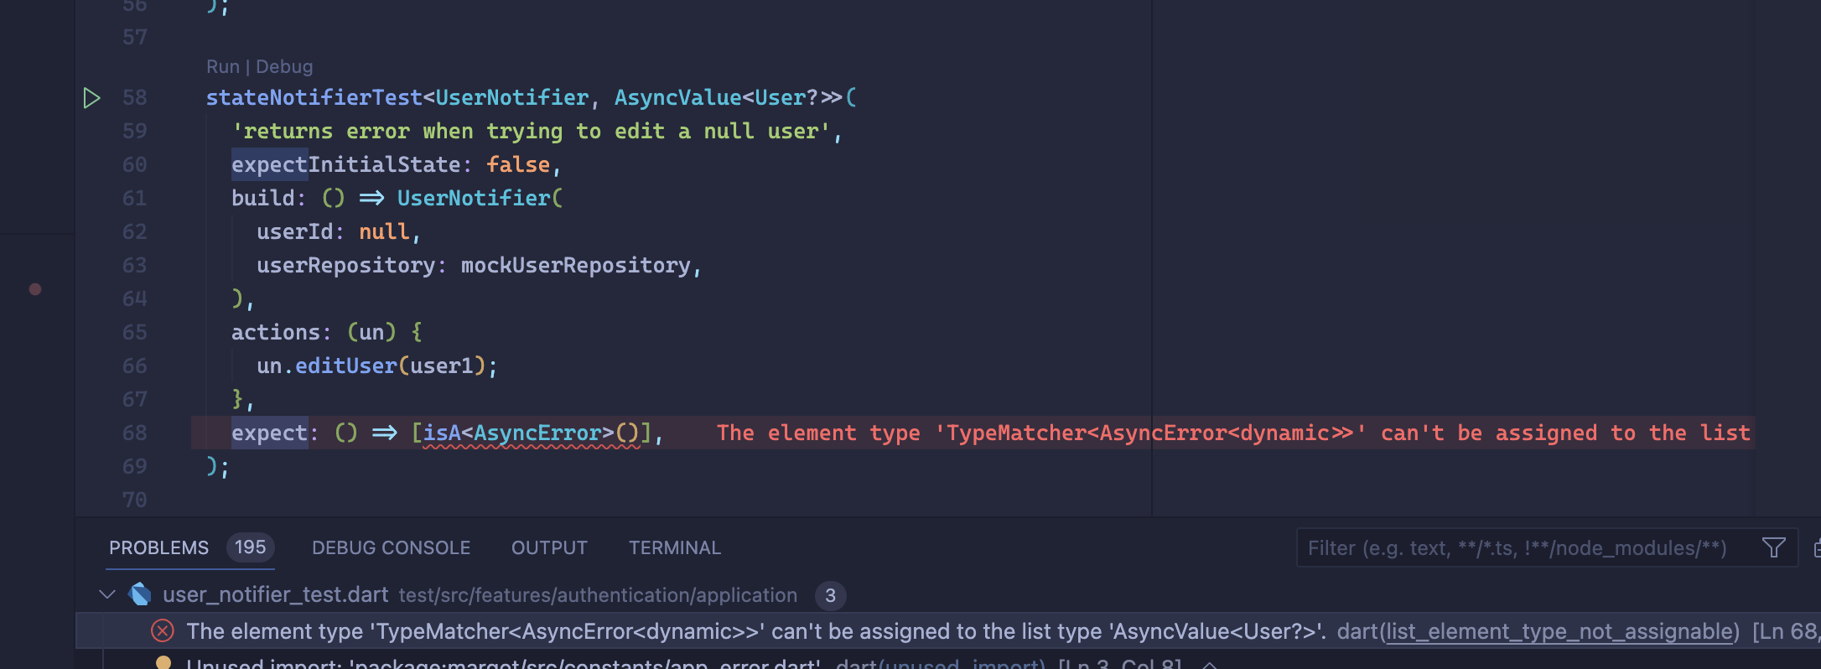Screen dimensions: 1821x669
Task: Switch to DEBUG CONSOLE tab
Action: click(x=391, y=547)
